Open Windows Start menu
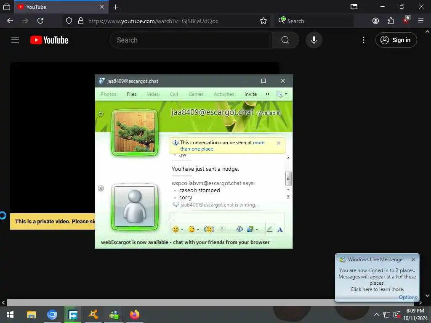 coord(10,315)
